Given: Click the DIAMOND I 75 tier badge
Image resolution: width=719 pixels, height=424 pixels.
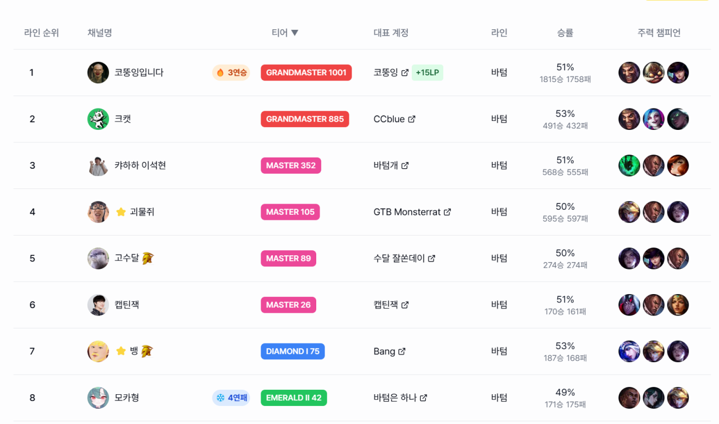Looking at the screenshot, I should point(293,351).
